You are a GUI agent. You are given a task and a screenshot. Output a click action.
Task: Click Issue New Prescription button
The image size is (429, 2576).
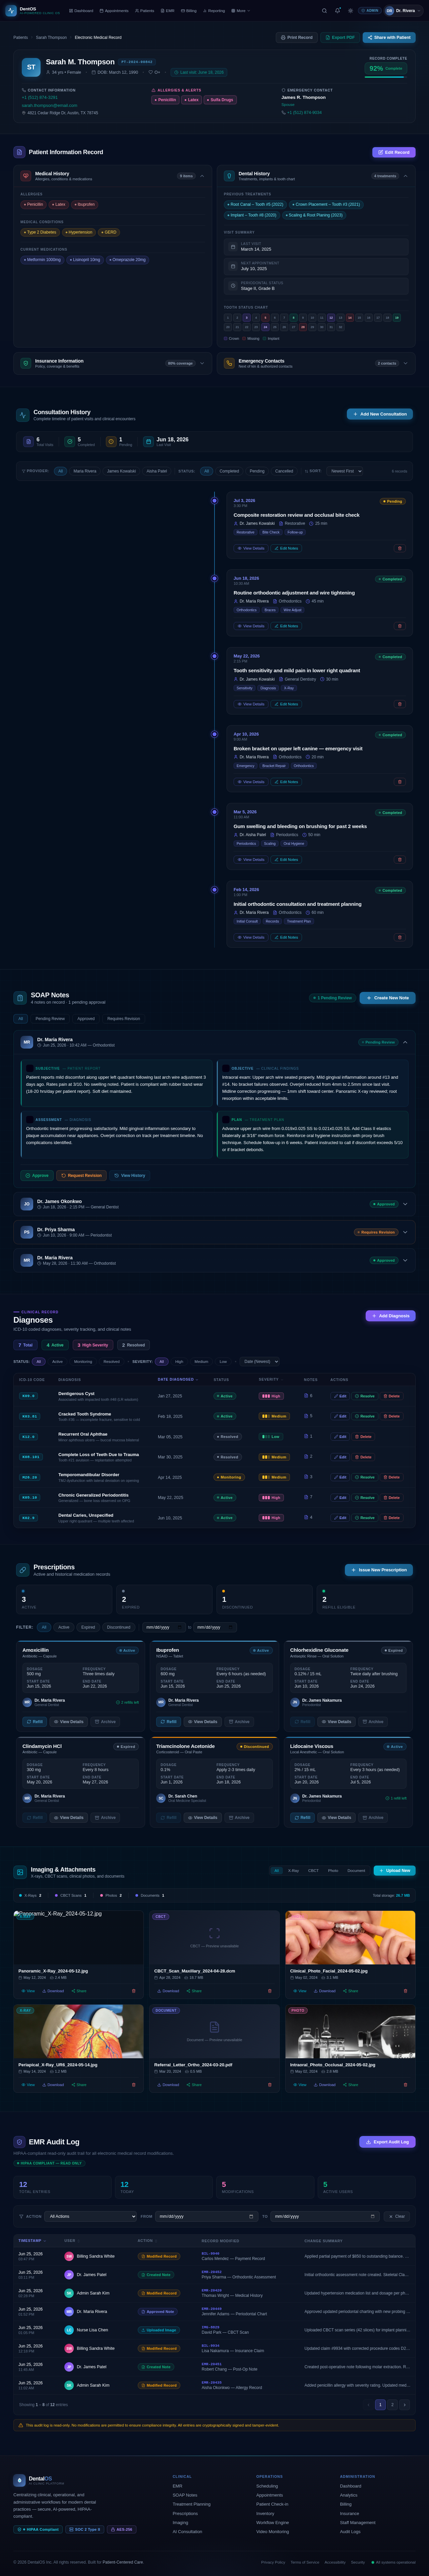[379, 1570]
